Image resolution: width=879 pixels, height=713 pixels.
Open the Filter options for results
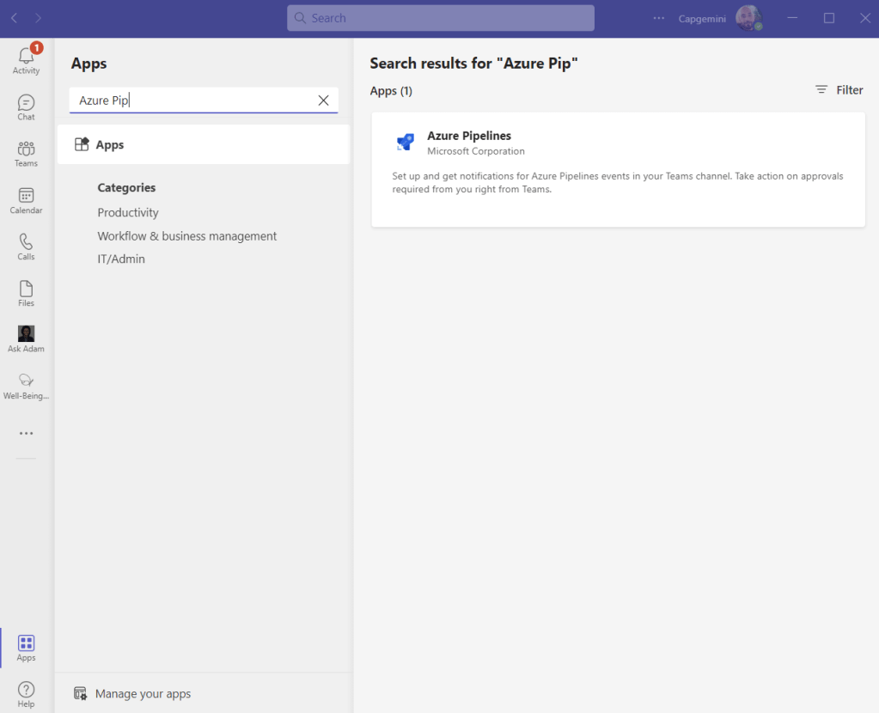click(839, 90)
